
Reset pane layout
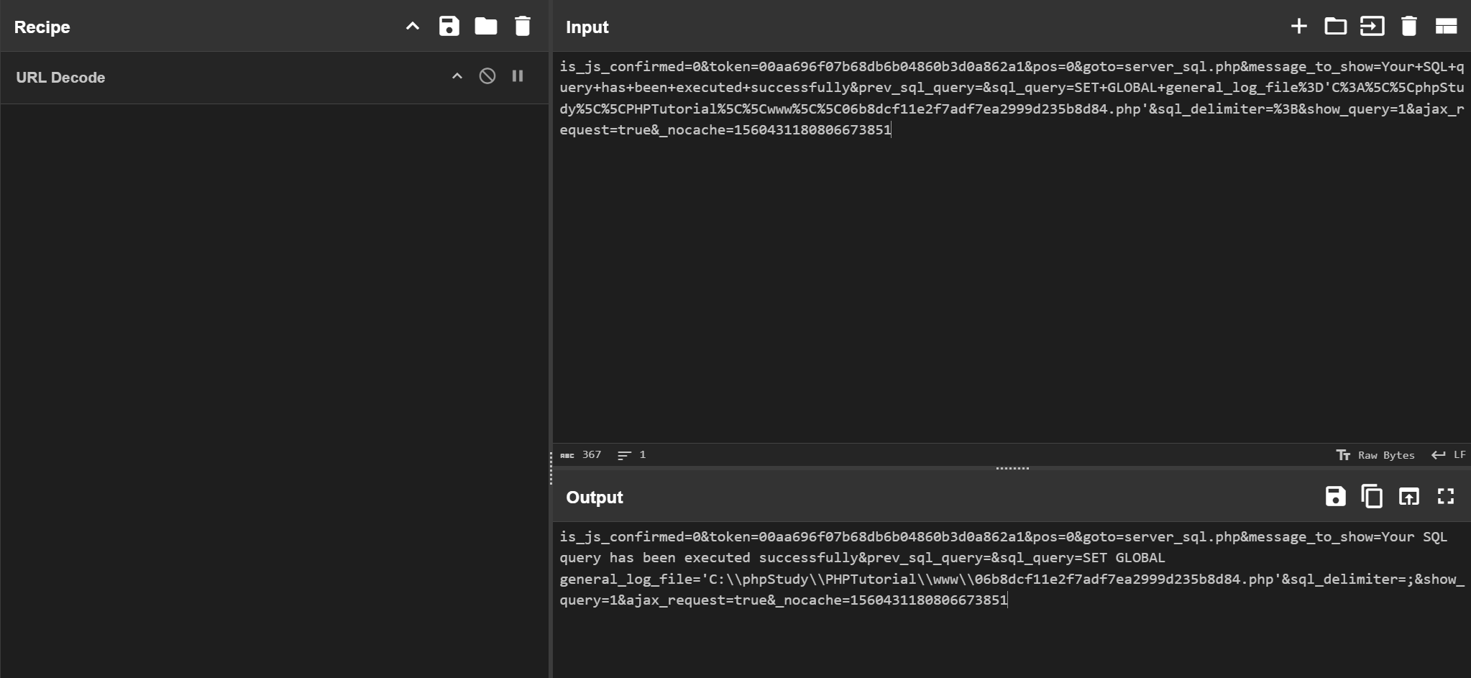click(x=1446, y=27)
